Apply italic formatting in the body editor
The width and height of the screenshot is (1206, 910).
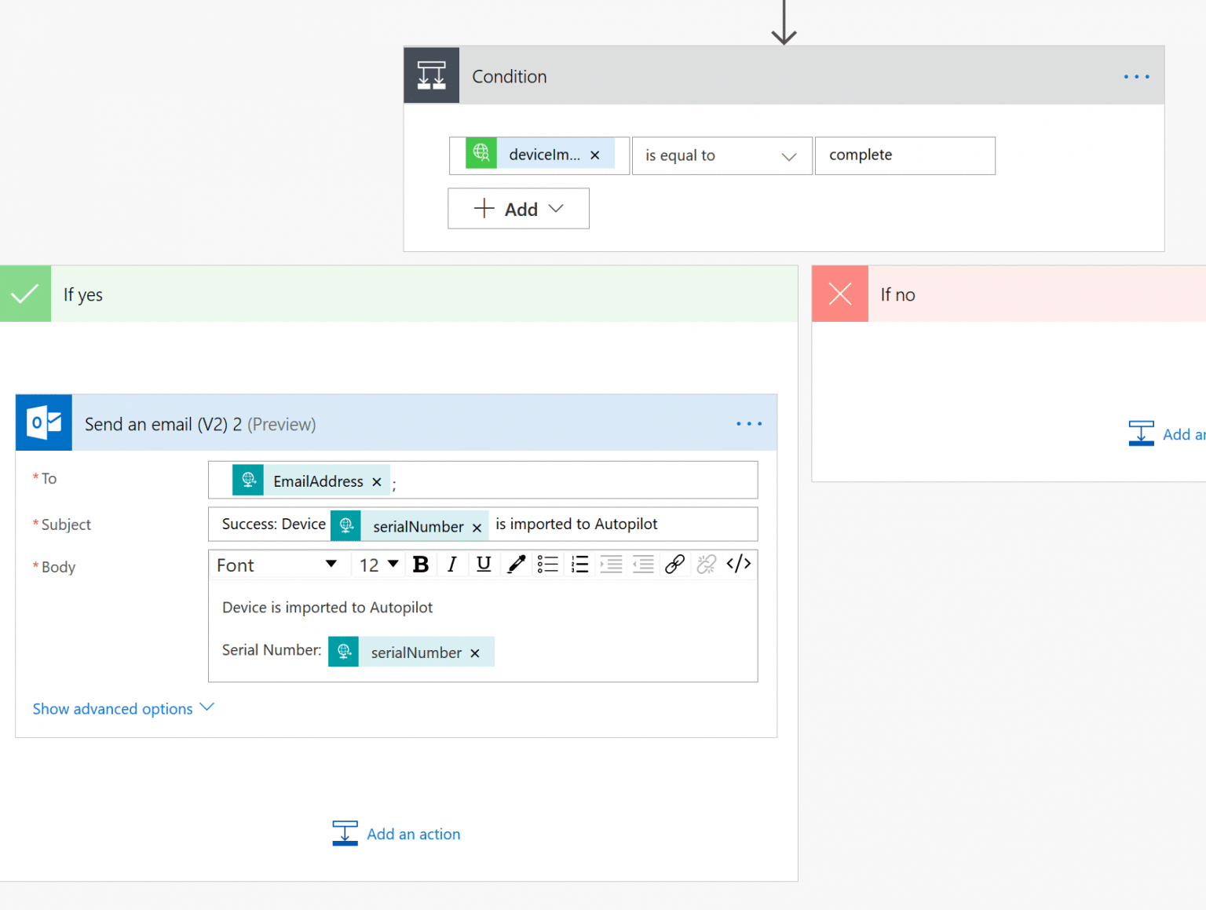click(x=452, y=564)
